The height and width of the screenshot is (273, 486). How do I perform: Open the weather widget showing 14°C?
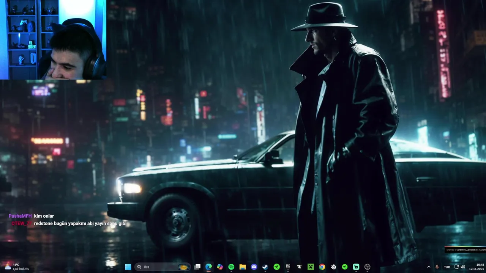pos(17,267)
